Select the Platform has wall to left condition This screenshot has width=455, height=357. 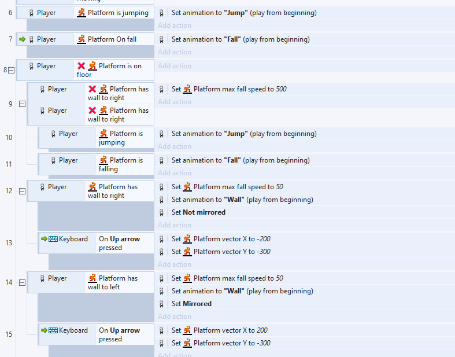point(118,282)
